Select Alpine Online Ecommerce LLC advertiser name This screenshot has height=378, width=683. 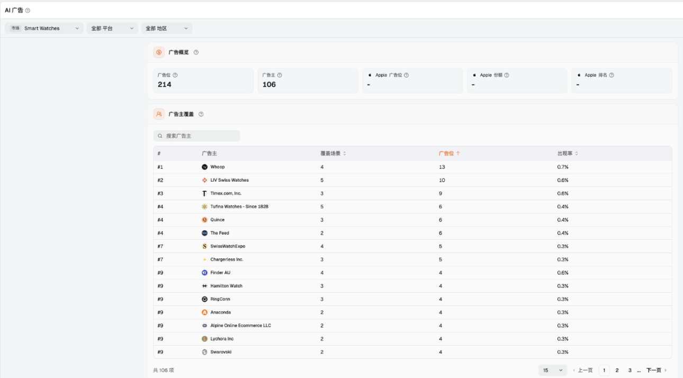pos(240,326)
